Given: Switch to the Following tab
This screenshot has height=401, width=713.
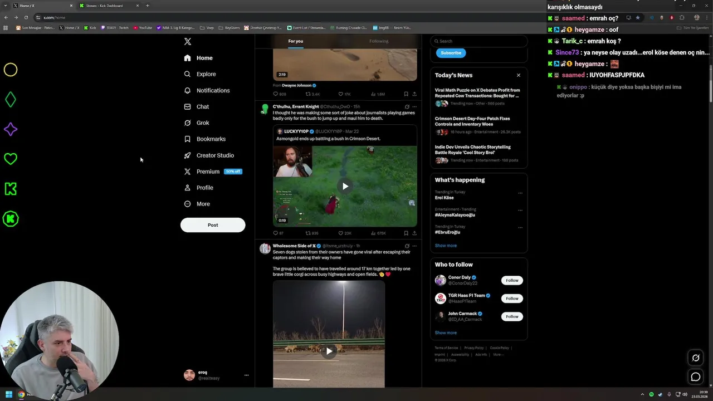Looking at the screenshot, I should [379, 41].
